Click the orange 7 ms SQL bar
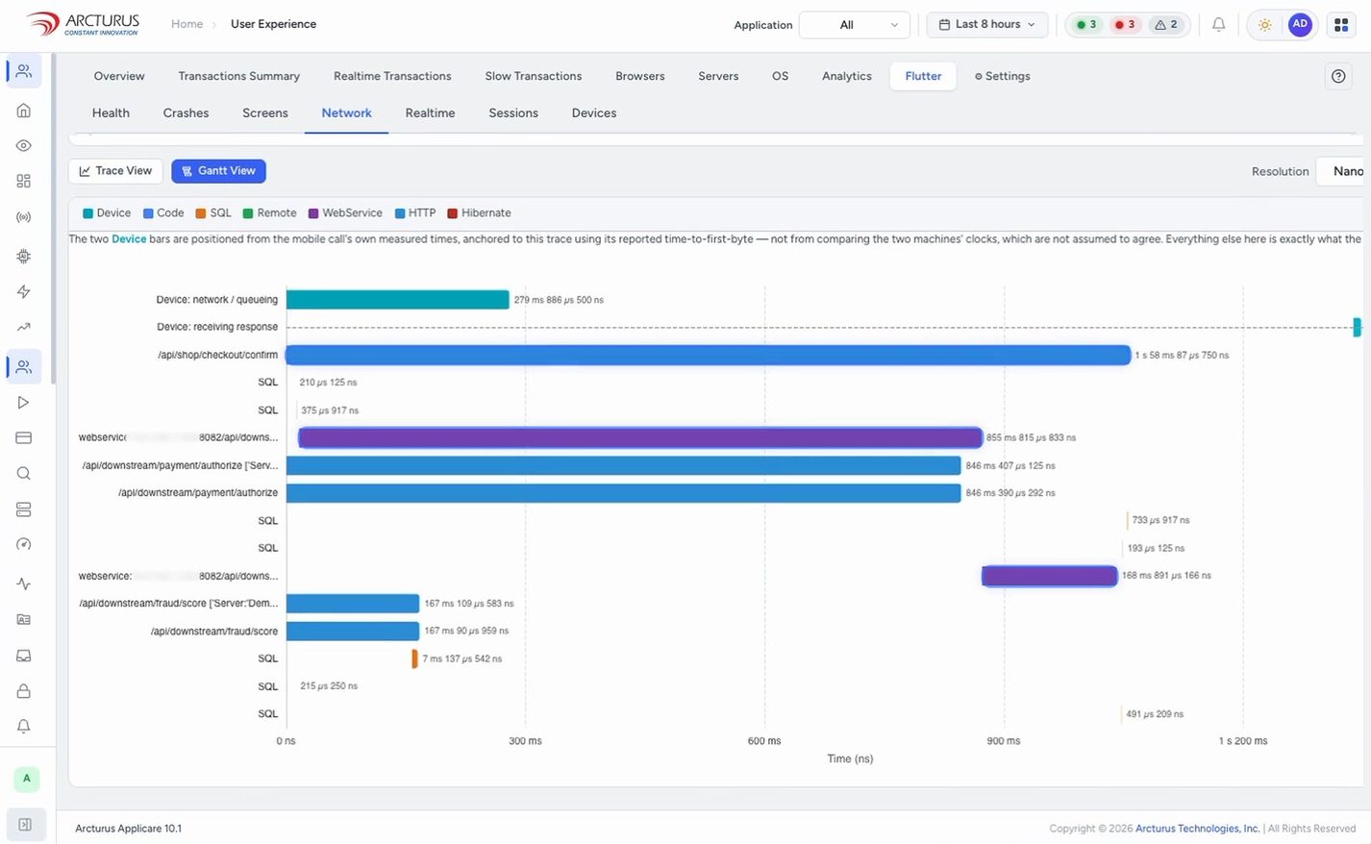 [x=414, y=659]
